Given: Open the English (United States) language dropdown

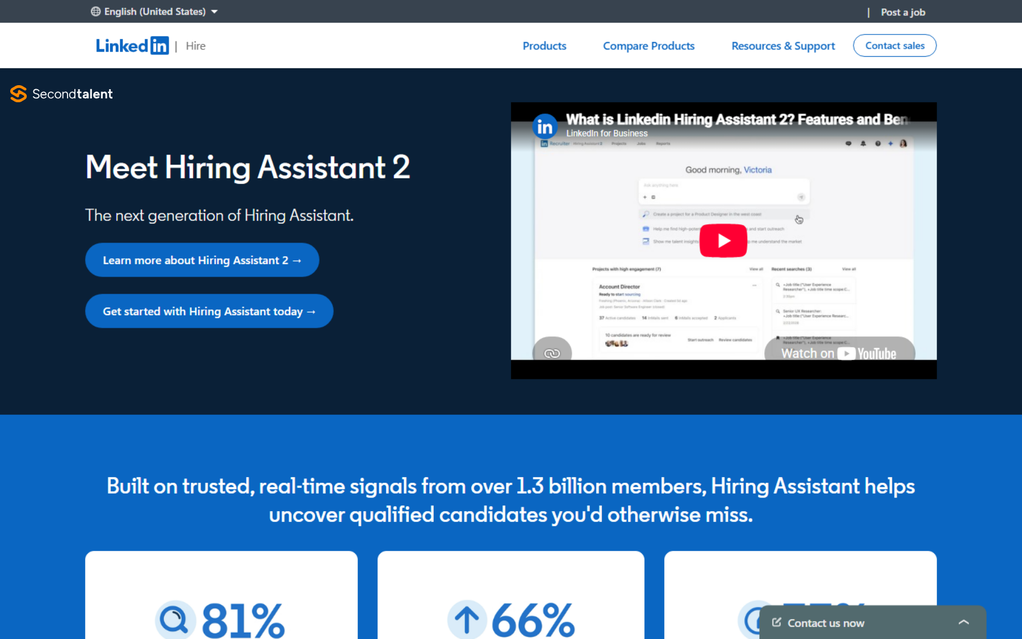Looking at the screenshot, I should tap(154, 11).
